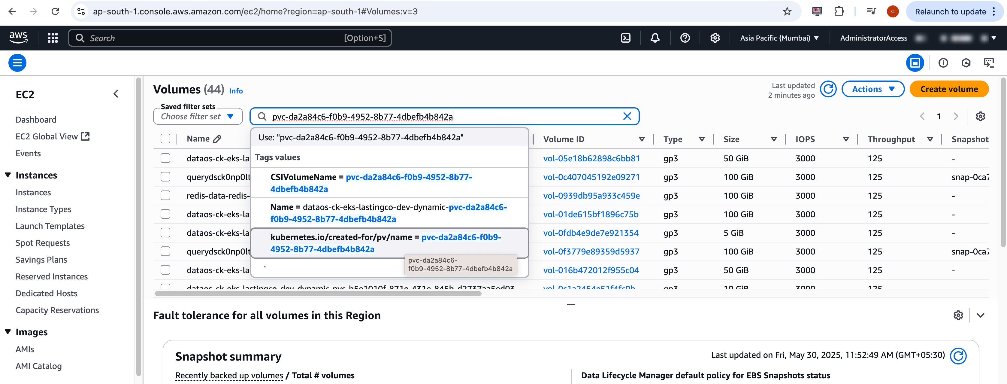Clear the volume search filter text

627,116
